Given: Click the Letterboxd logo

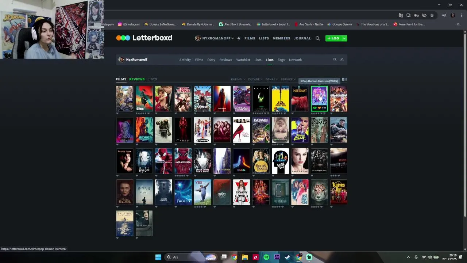Looking at the screenshot, I should click(x=144, y=38).
